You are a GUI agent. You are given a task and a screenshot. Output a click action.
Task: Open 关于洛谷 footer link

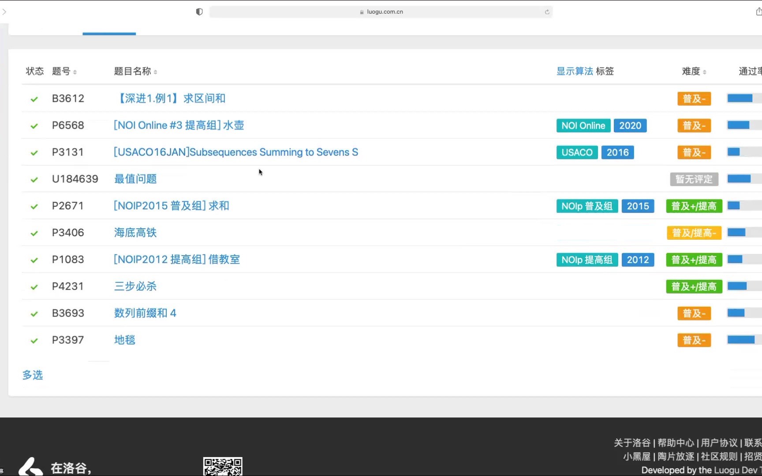632,443
